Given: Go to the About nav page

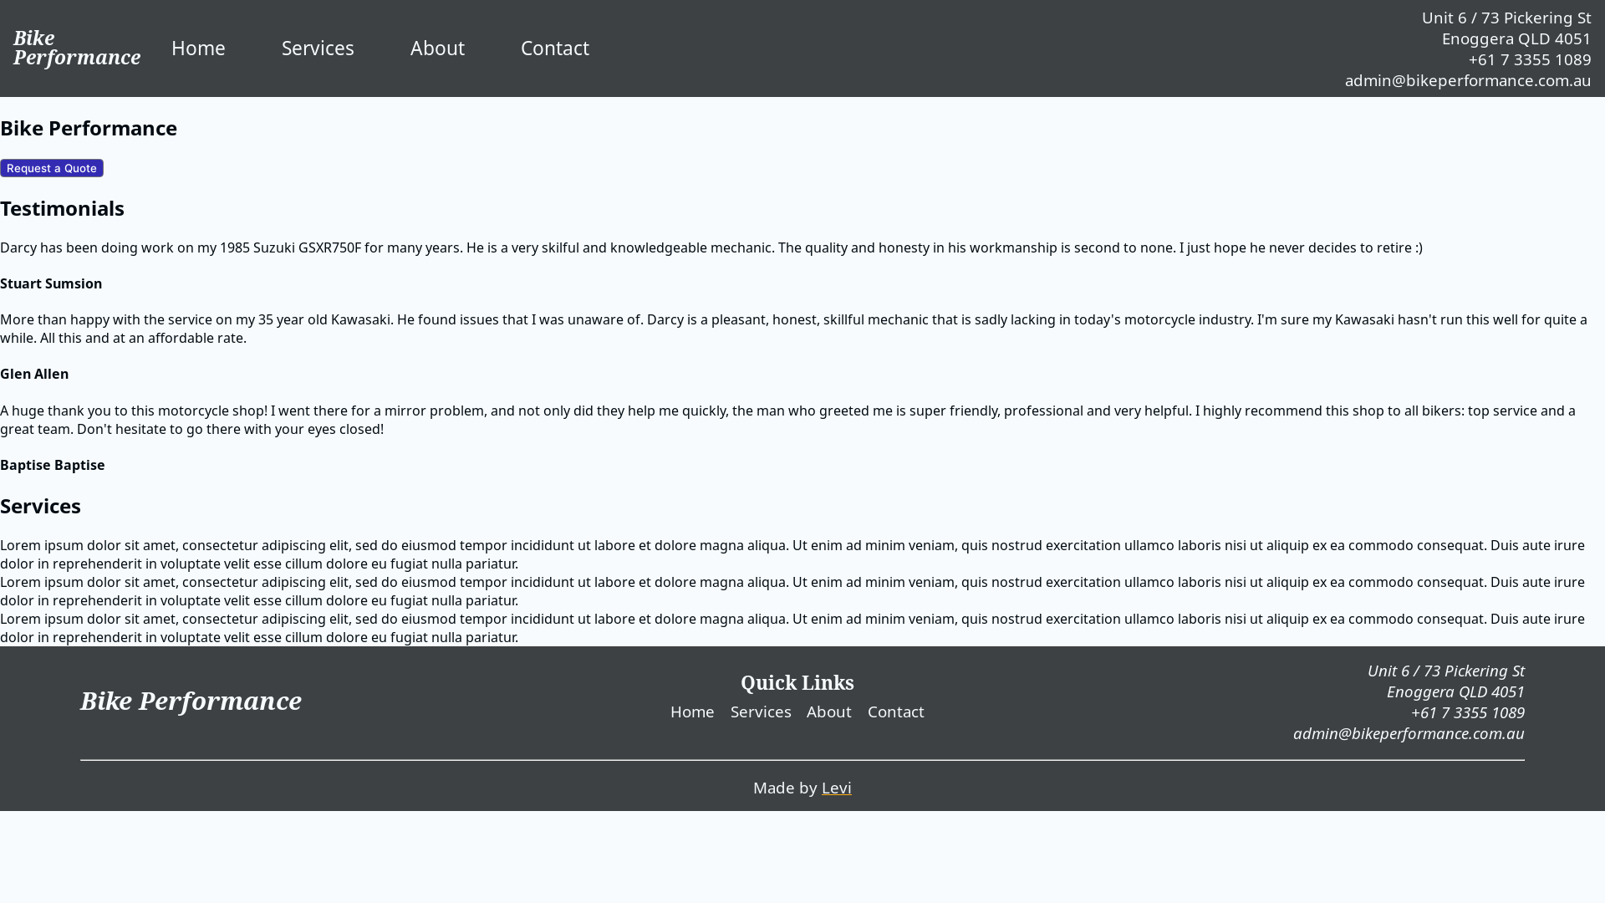Looking at the screenshot, I should [x=437, y=48].
